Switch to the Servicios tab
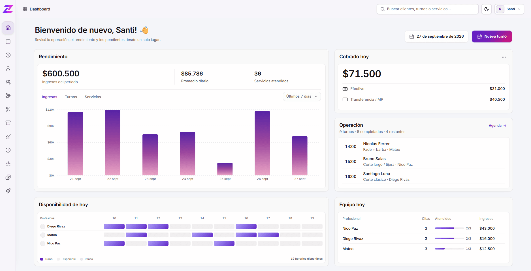The width and height of the screenshot is (531, 271). click(93, 97)
